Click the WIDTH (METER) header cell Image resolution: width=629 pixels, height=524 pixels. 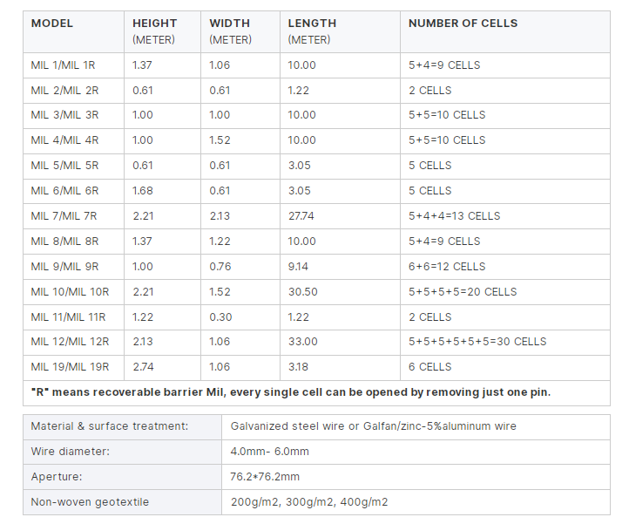coord(240,31)
